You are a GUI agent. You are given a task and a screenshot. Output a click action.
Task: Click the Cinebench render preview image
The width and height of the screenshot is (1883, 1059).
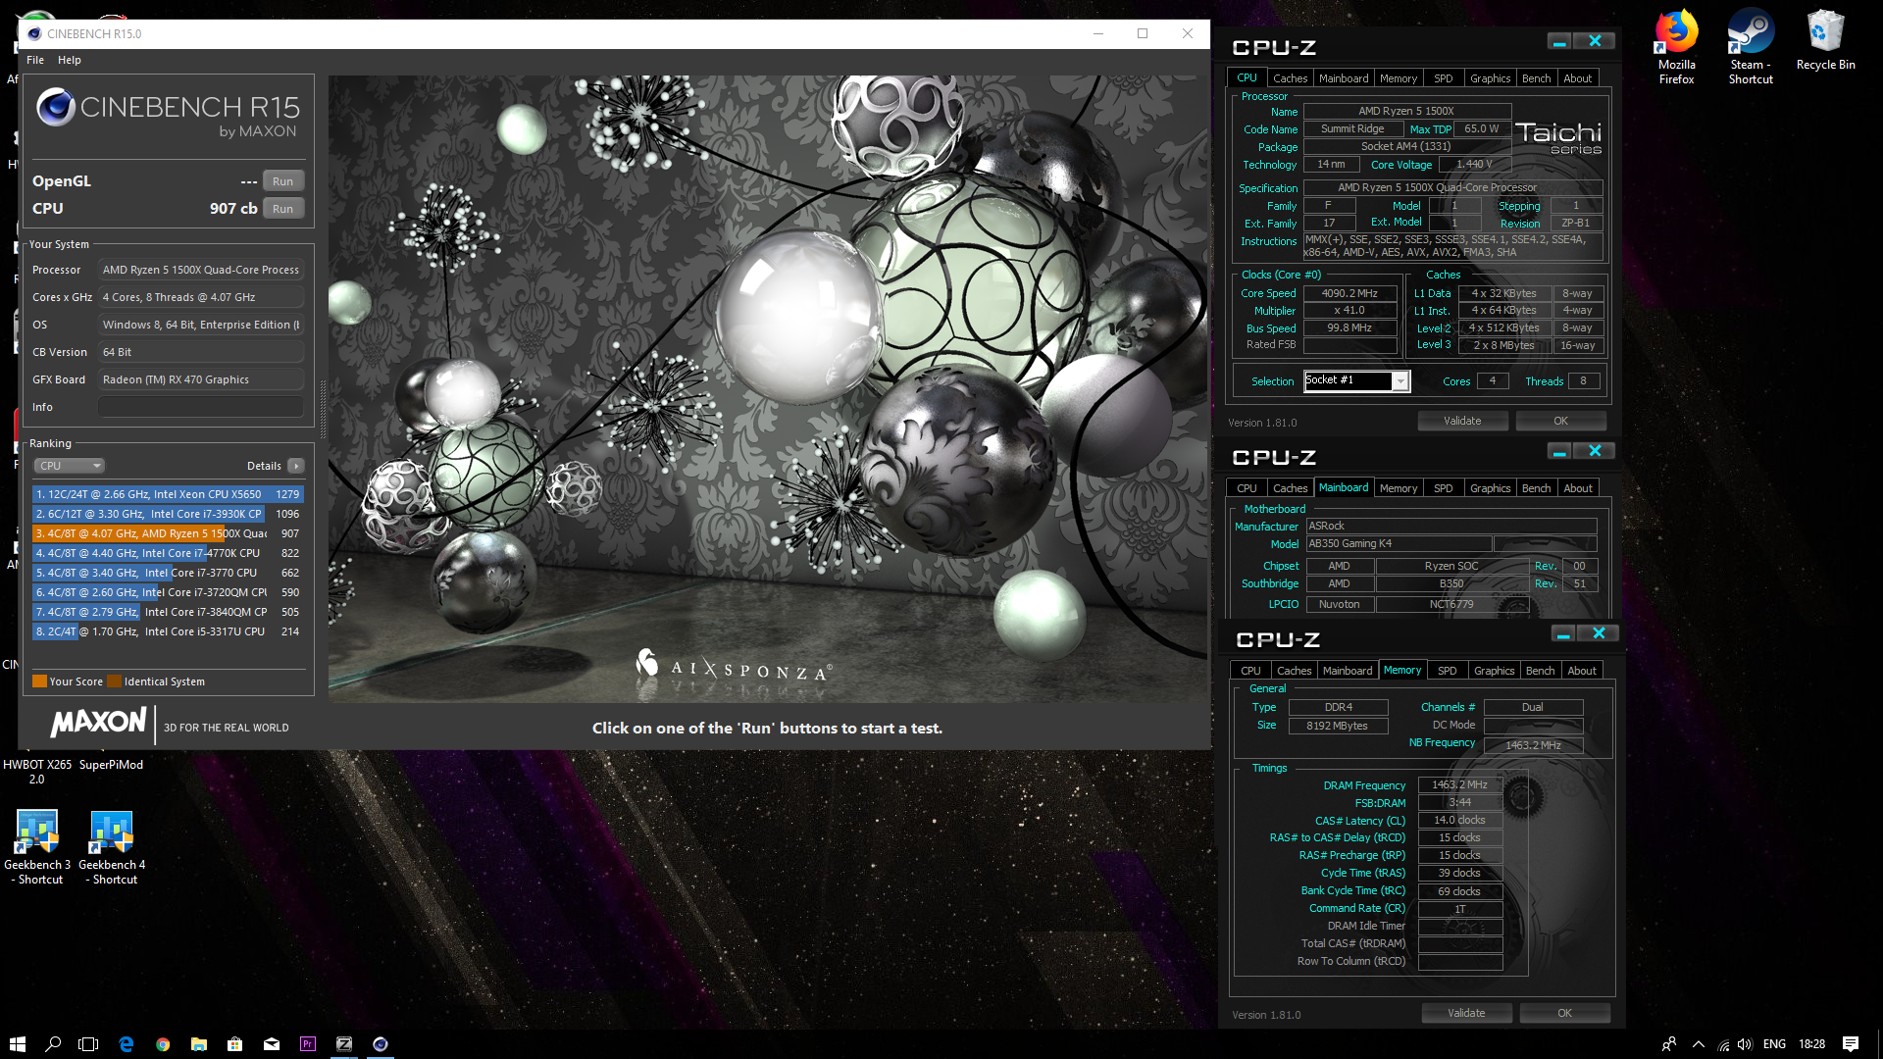[768, 389]
